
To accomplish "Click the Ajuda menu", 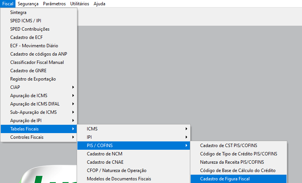I will click(x=99, y=4).
